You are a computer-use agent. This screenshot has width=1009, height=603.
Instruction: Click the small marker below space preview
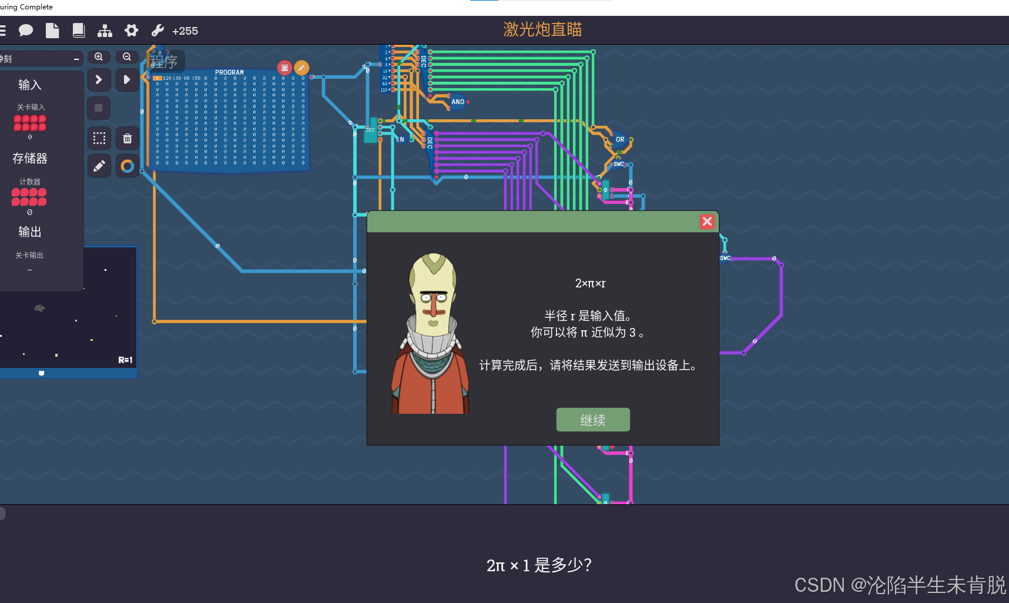click(41, 373)
